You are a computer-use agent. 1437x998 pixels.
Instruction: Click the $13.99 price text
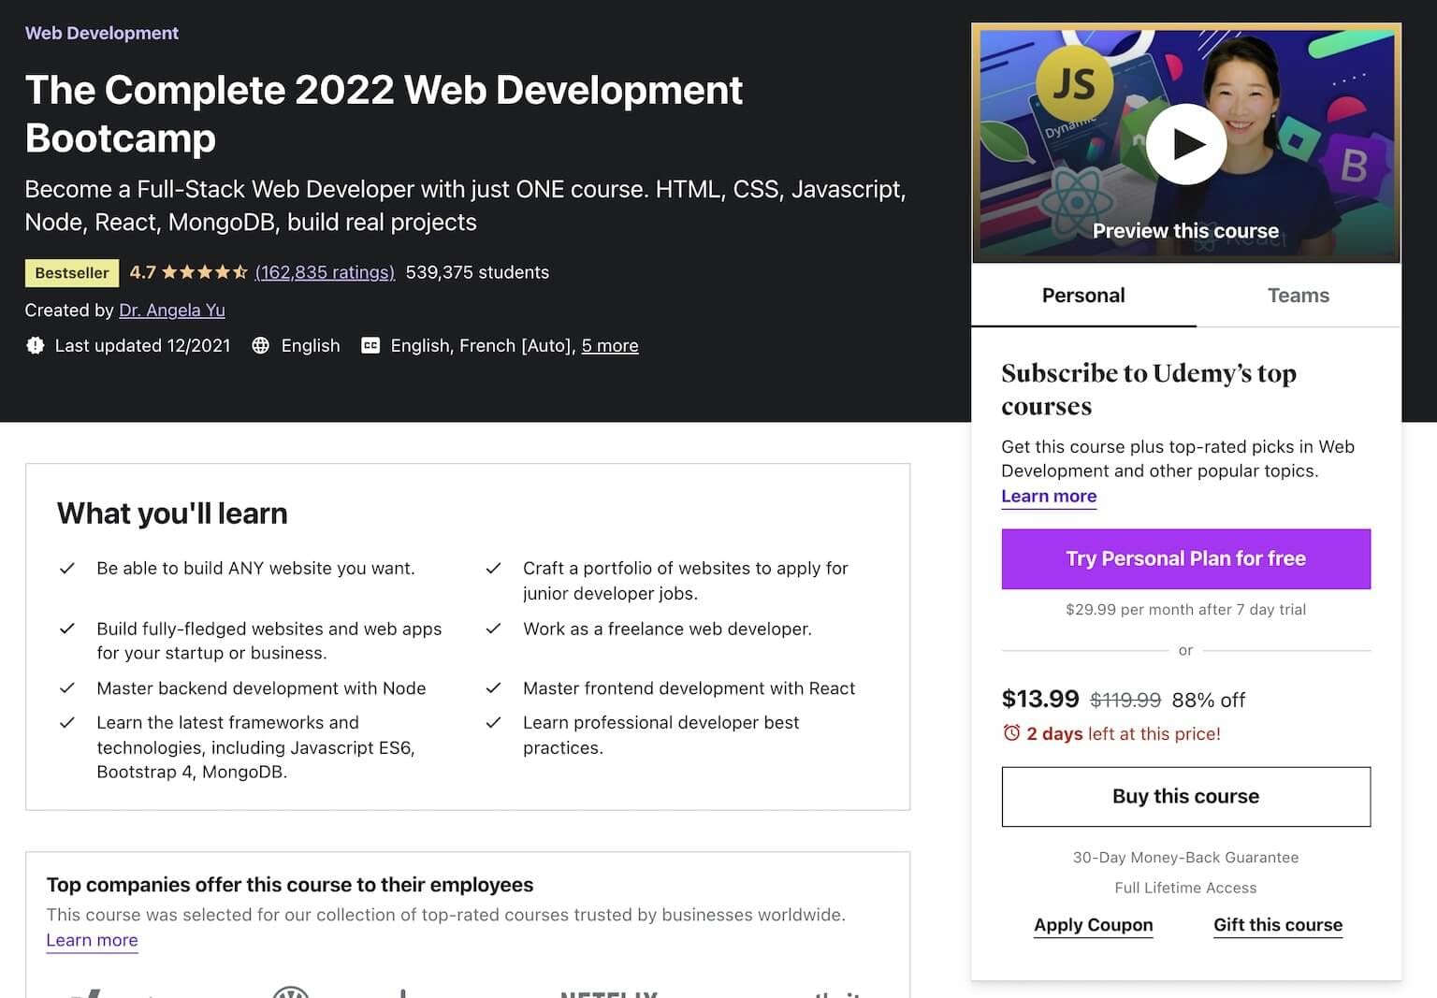[1040, 699]
